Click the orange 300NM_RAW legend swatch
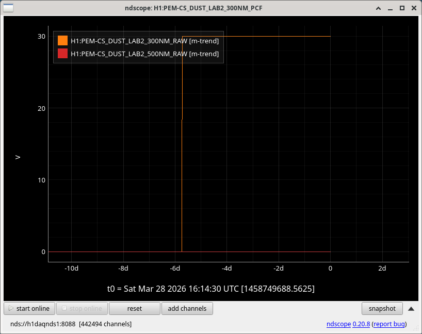Viewport: 422px width, 334px height. click(62, 41)
